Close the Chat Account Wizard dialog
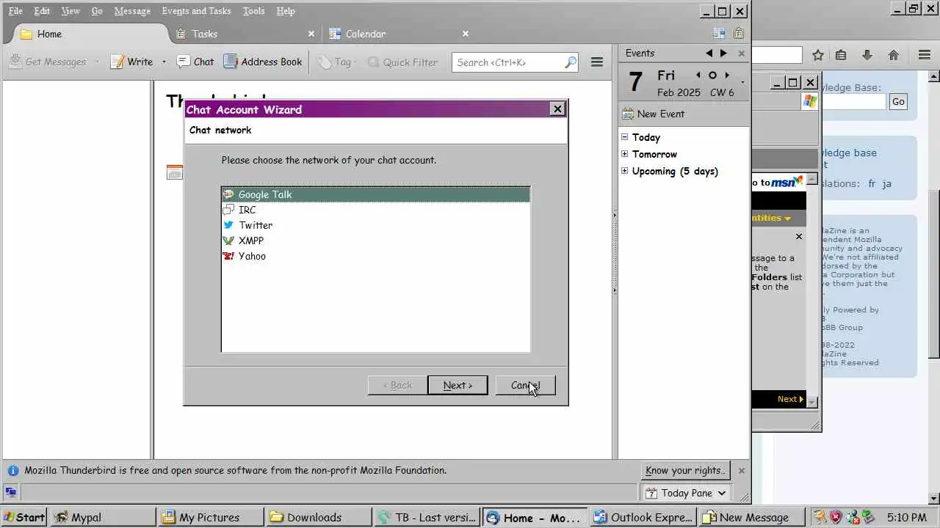 557,109
